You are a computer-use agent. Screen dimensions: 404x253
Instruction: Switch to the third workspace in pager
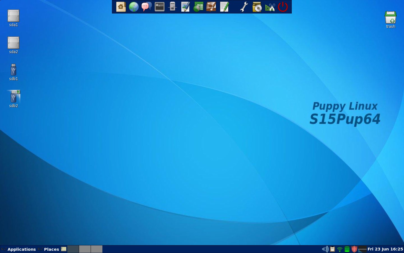(97, 249)
